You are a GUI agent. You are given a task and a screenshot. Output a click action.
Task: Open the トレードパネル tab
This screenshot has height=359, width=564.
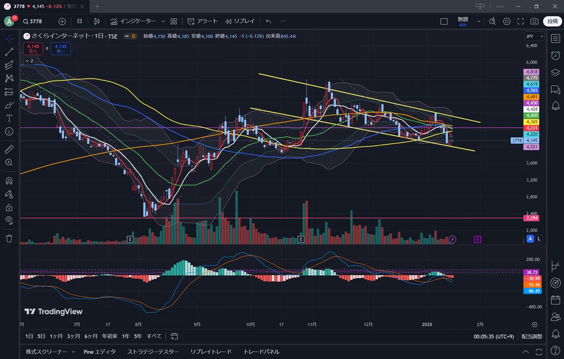[x=261, y=351]
